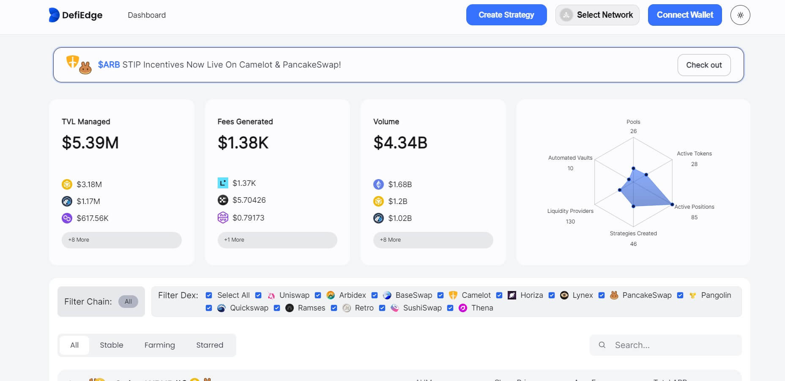This screenshot has height=381, width=785.
Task: Click the Retro logo icon
Action: pos(347,308)
